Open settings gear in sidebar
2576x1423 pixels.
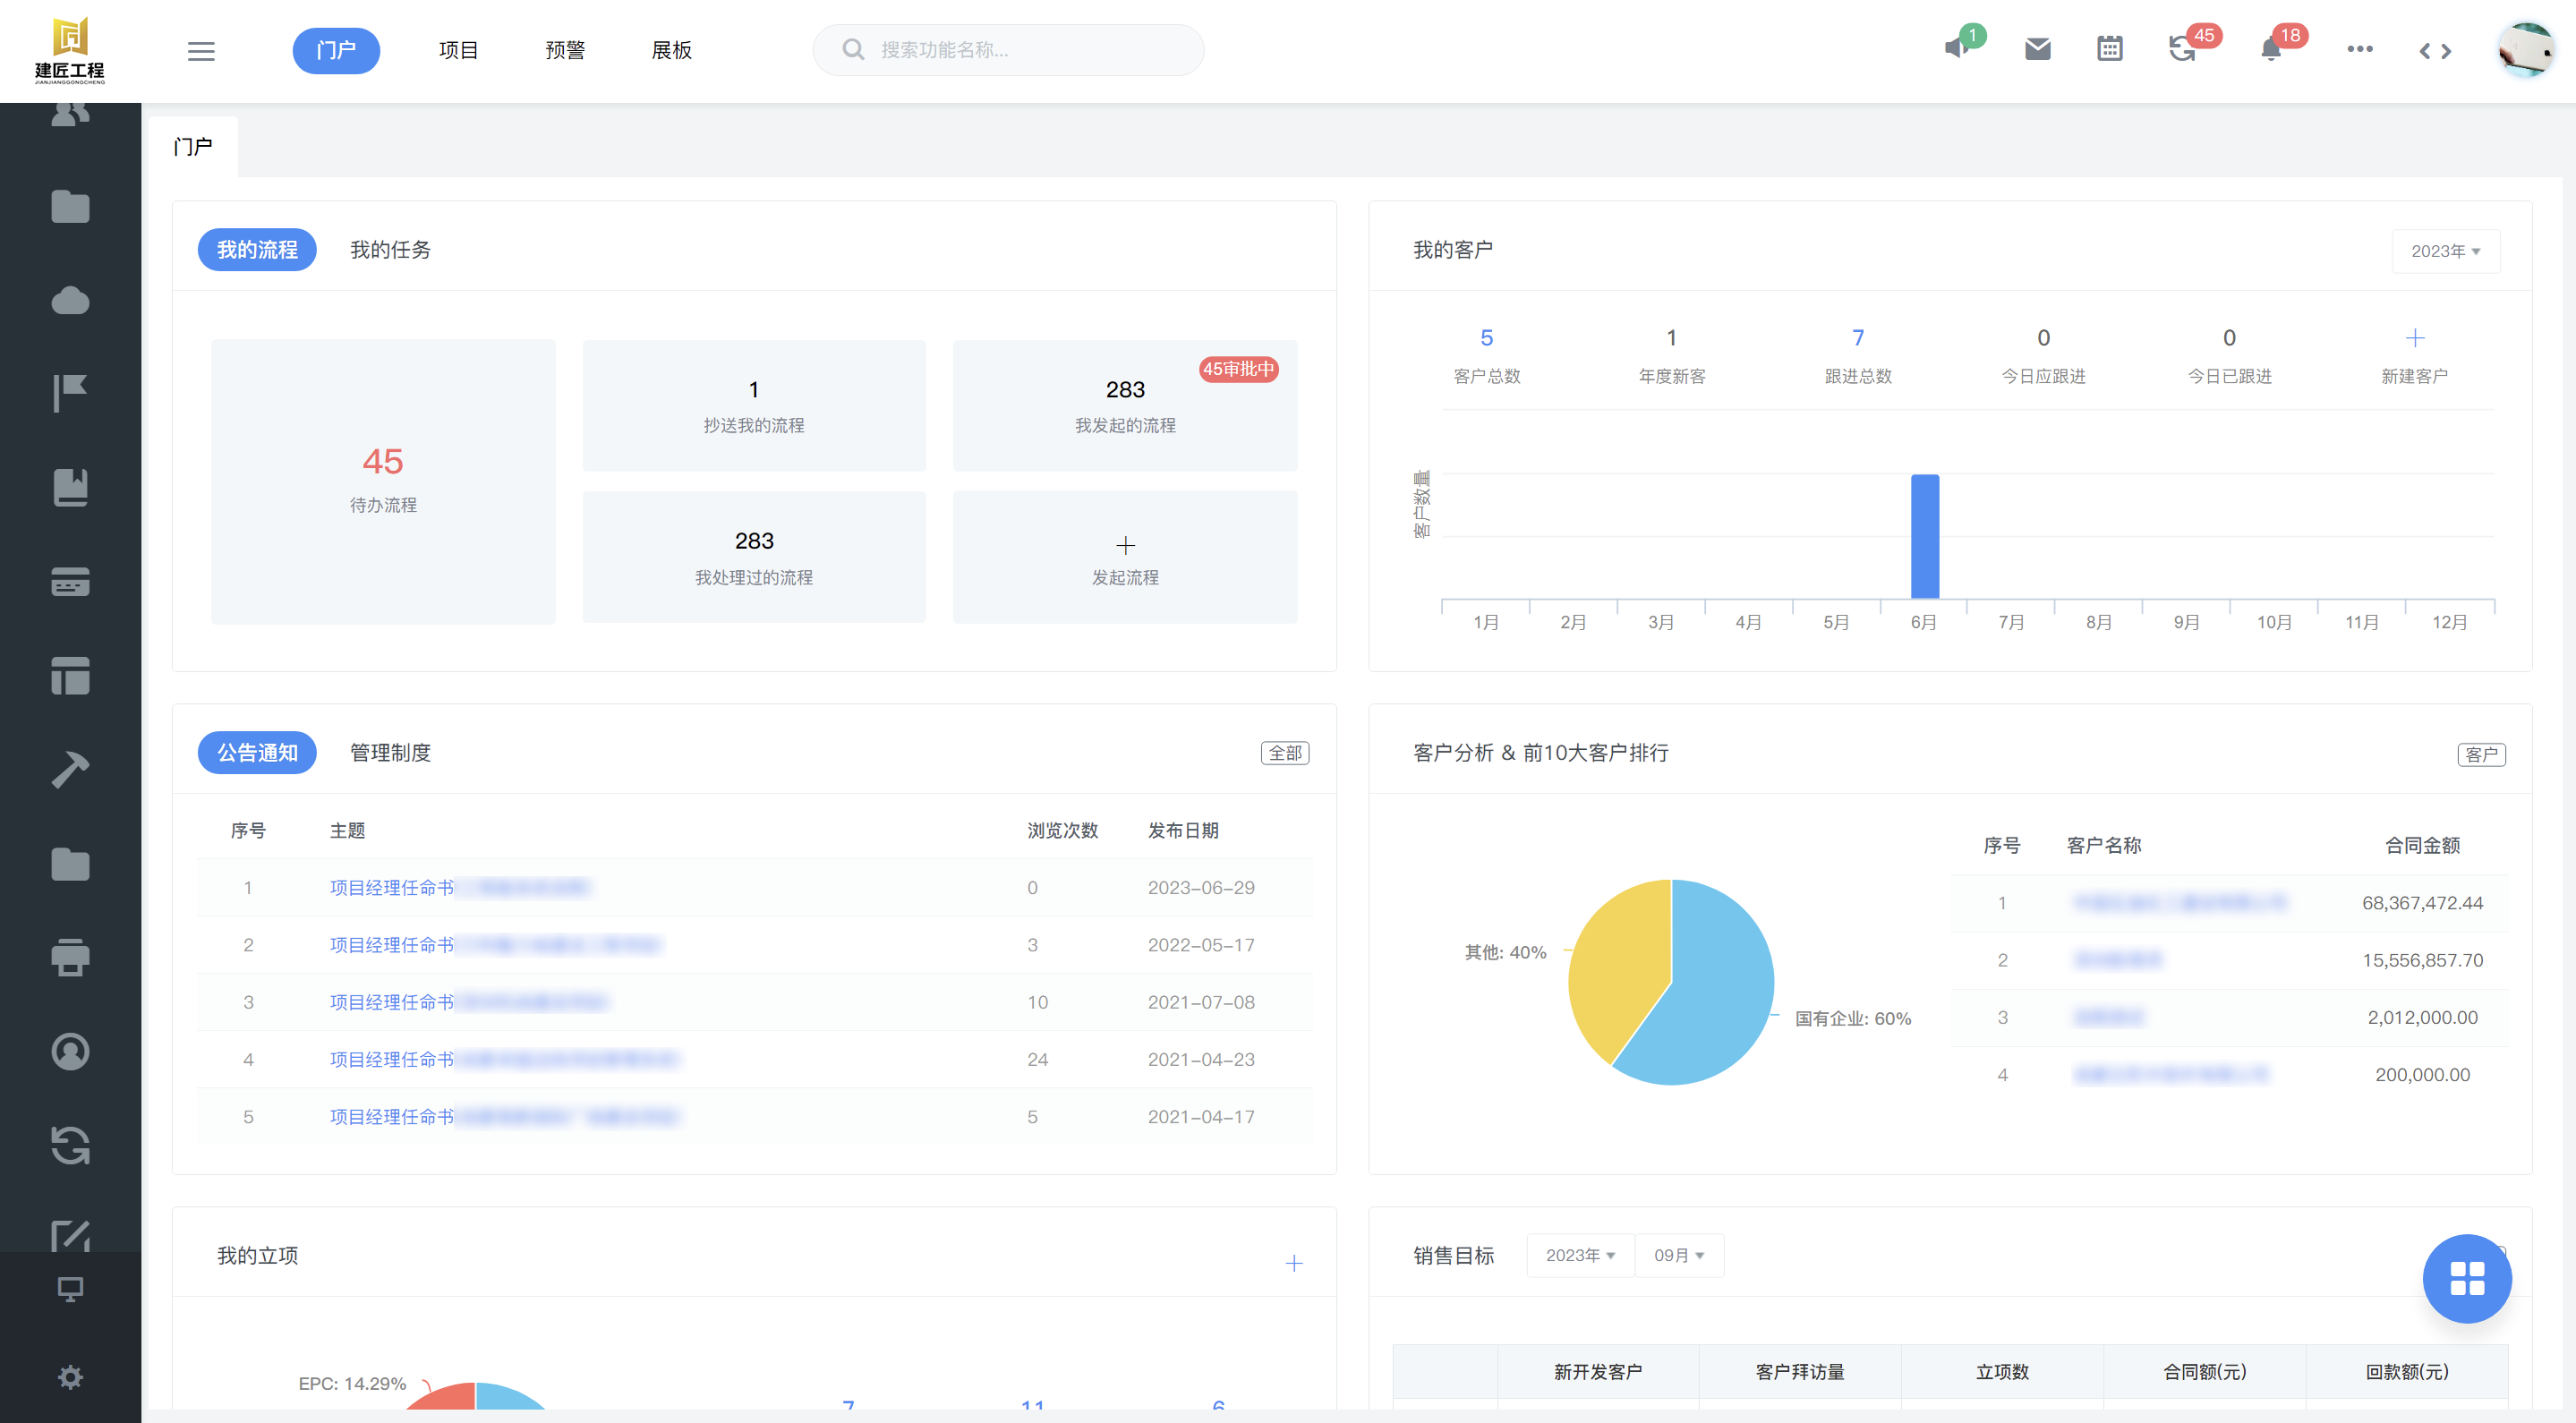tap(70, 1377)
